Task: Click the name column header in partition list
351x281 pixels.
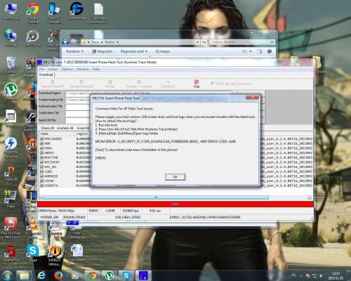Action: [x=57, y=133]
